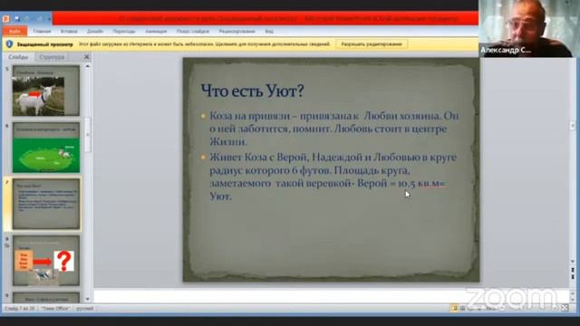Select the partially visible slide 9 thumbnail
The image size is (580, 326).
coord(46,298)
